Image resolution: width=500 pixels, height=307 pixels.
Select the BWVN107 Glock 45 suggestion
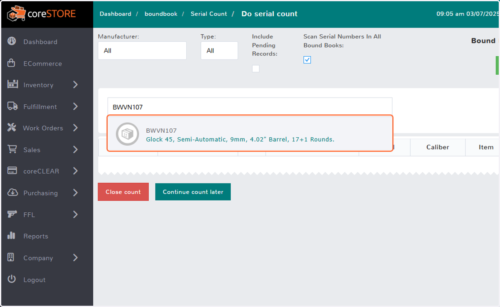point(250,133)
